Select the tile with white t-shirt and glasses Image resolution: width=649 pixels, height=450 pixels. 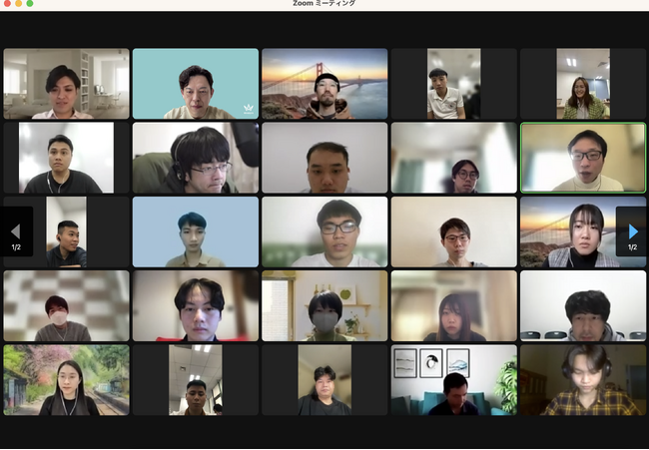coord(324,231)
